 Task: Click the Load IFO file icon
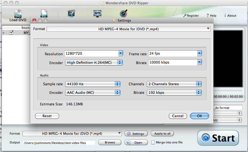pyautogui.click(x=44, y=14)
